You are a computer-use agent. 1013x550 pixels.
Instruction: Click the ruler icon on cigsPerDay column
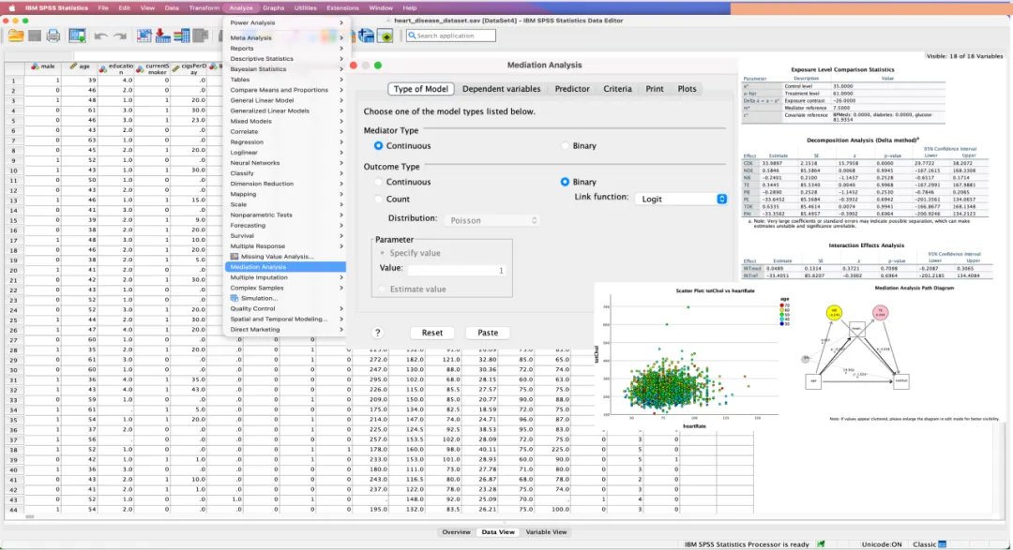point(175,68)
